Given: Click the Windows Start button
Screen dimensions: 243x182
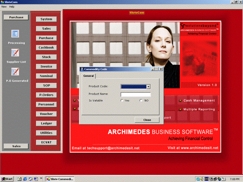Looking at the screenshot, I should (7, 179).
